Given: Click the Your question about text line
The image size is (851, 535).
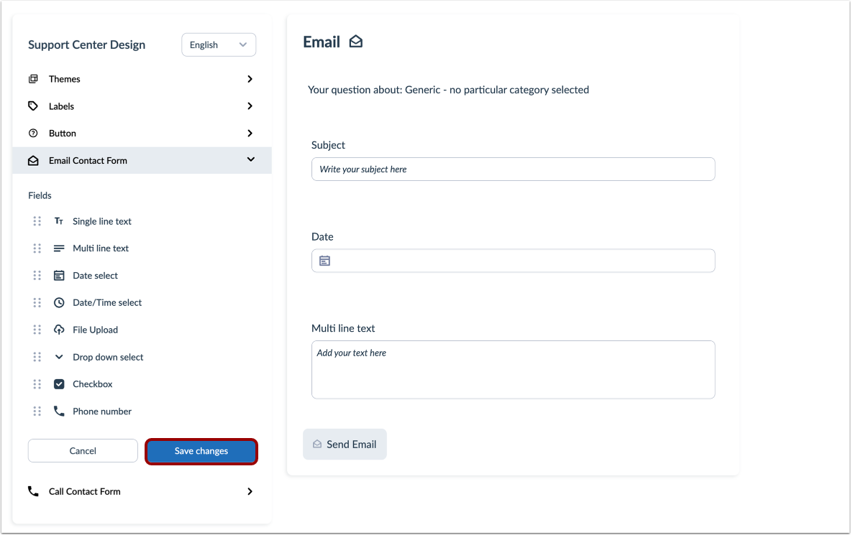Looking at the screenshot, I should [448, 90].
